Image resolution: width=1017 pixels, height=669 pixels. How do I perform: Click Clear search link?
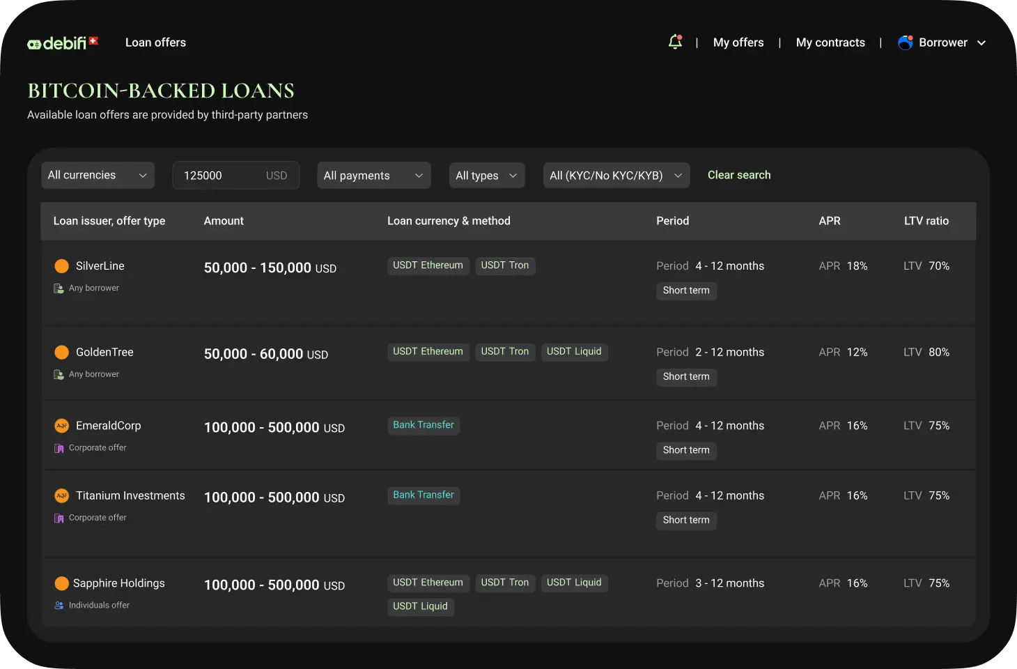tap(739, 175)
